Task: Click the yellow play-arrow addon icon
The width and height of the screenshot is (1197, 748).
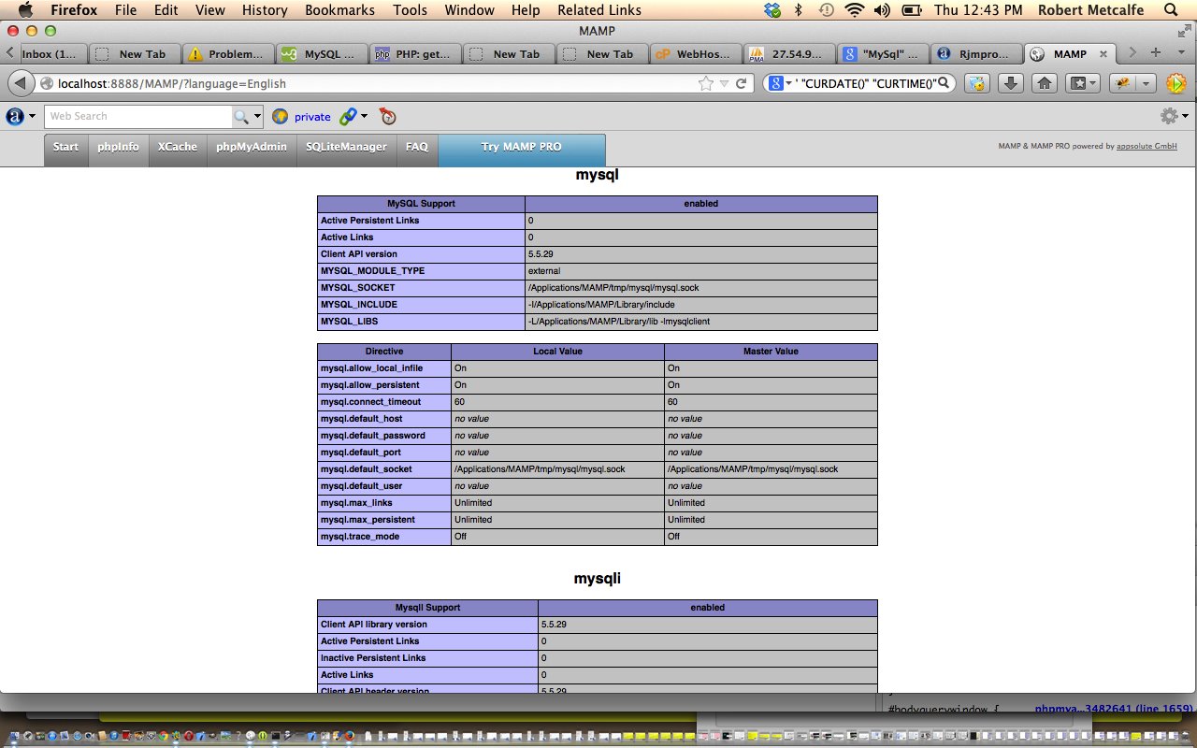Action: click(x=1176, y=83)
